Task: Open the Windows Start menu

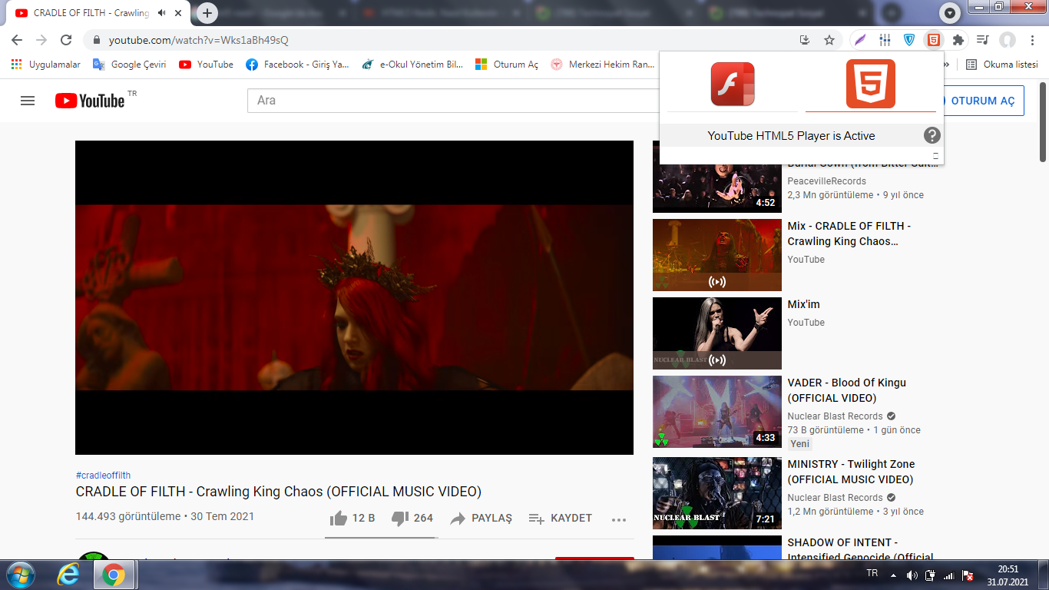Action: (x=19, y=575)
